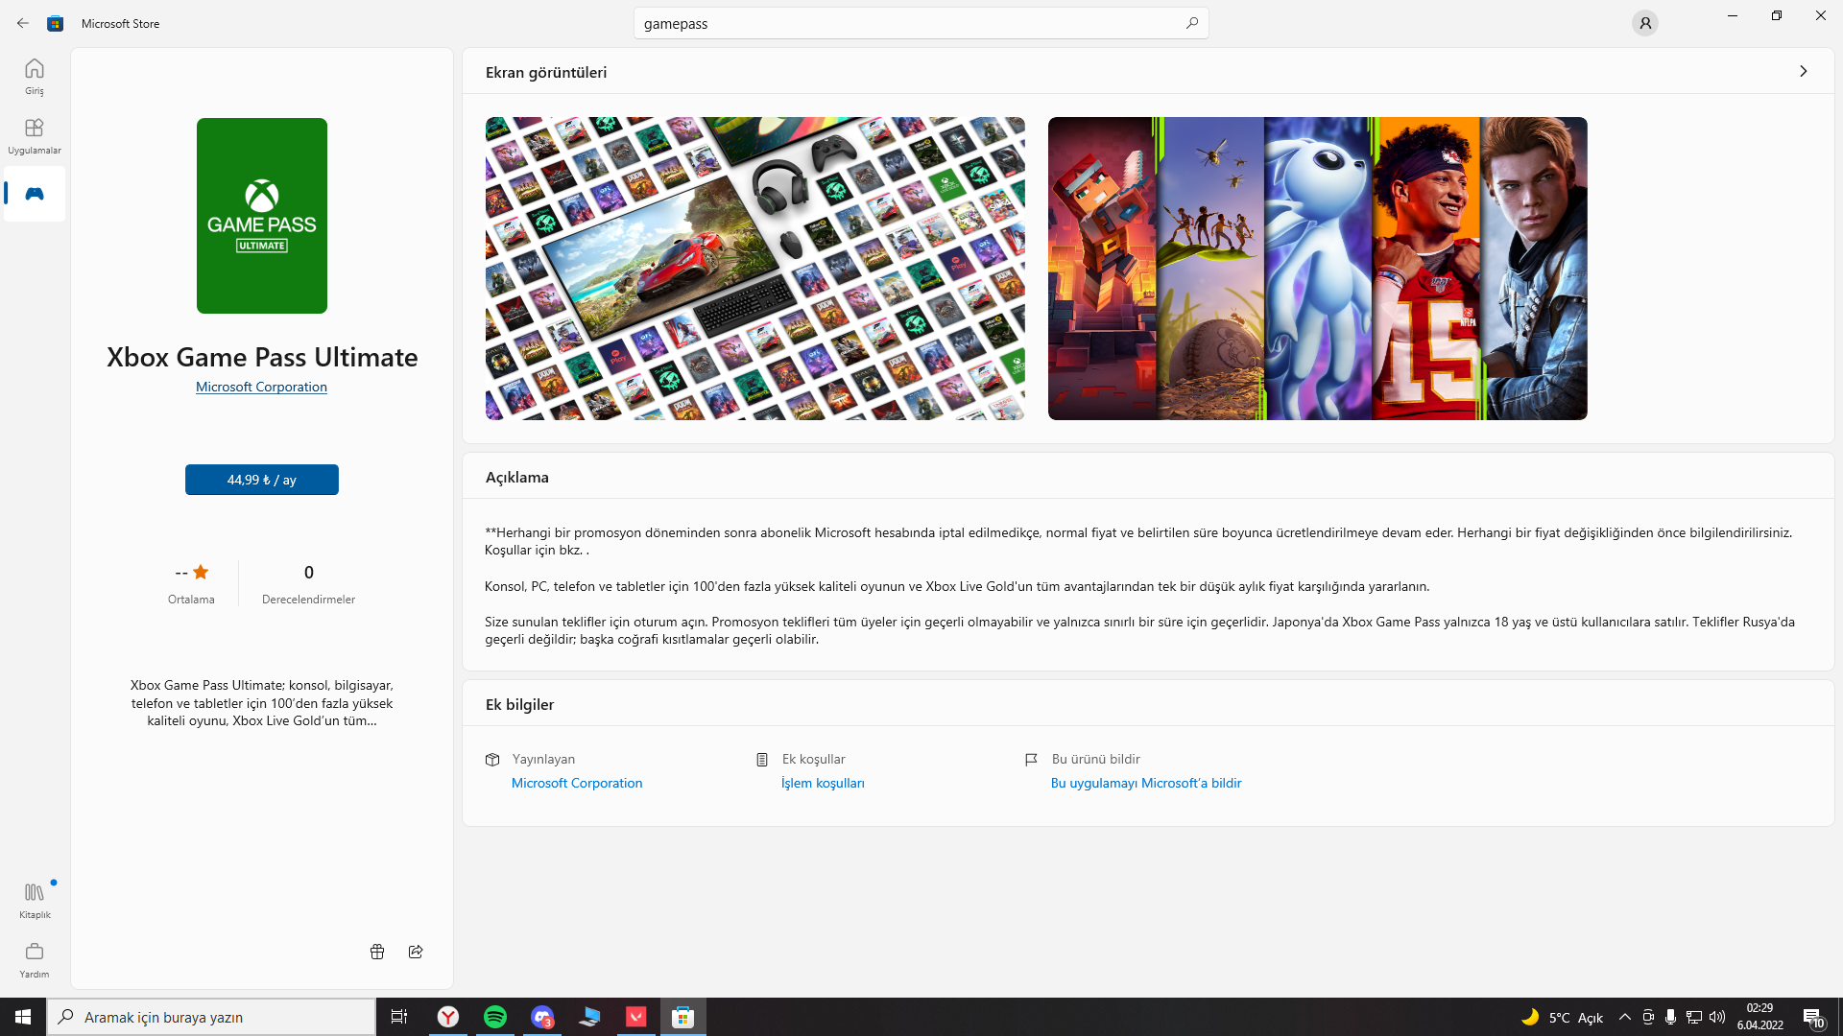Expand Ekran görüntüleri with the chevron

1803,71
